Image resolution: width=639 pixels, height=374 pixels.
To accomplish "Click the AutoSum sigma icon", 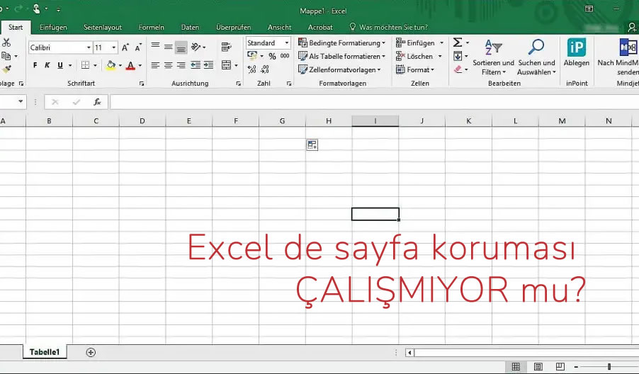I will pos(458,43).
